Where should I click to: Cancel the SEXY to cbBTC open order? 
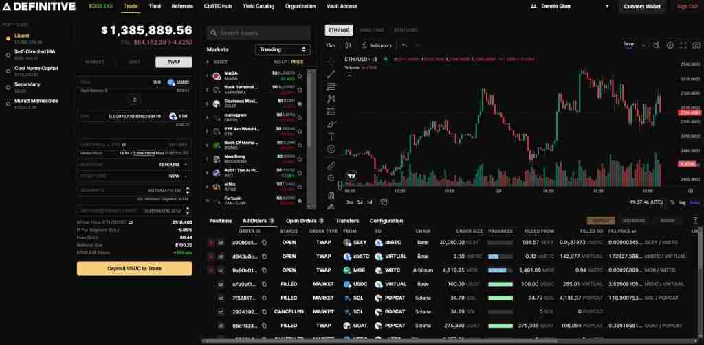point(211,243)
